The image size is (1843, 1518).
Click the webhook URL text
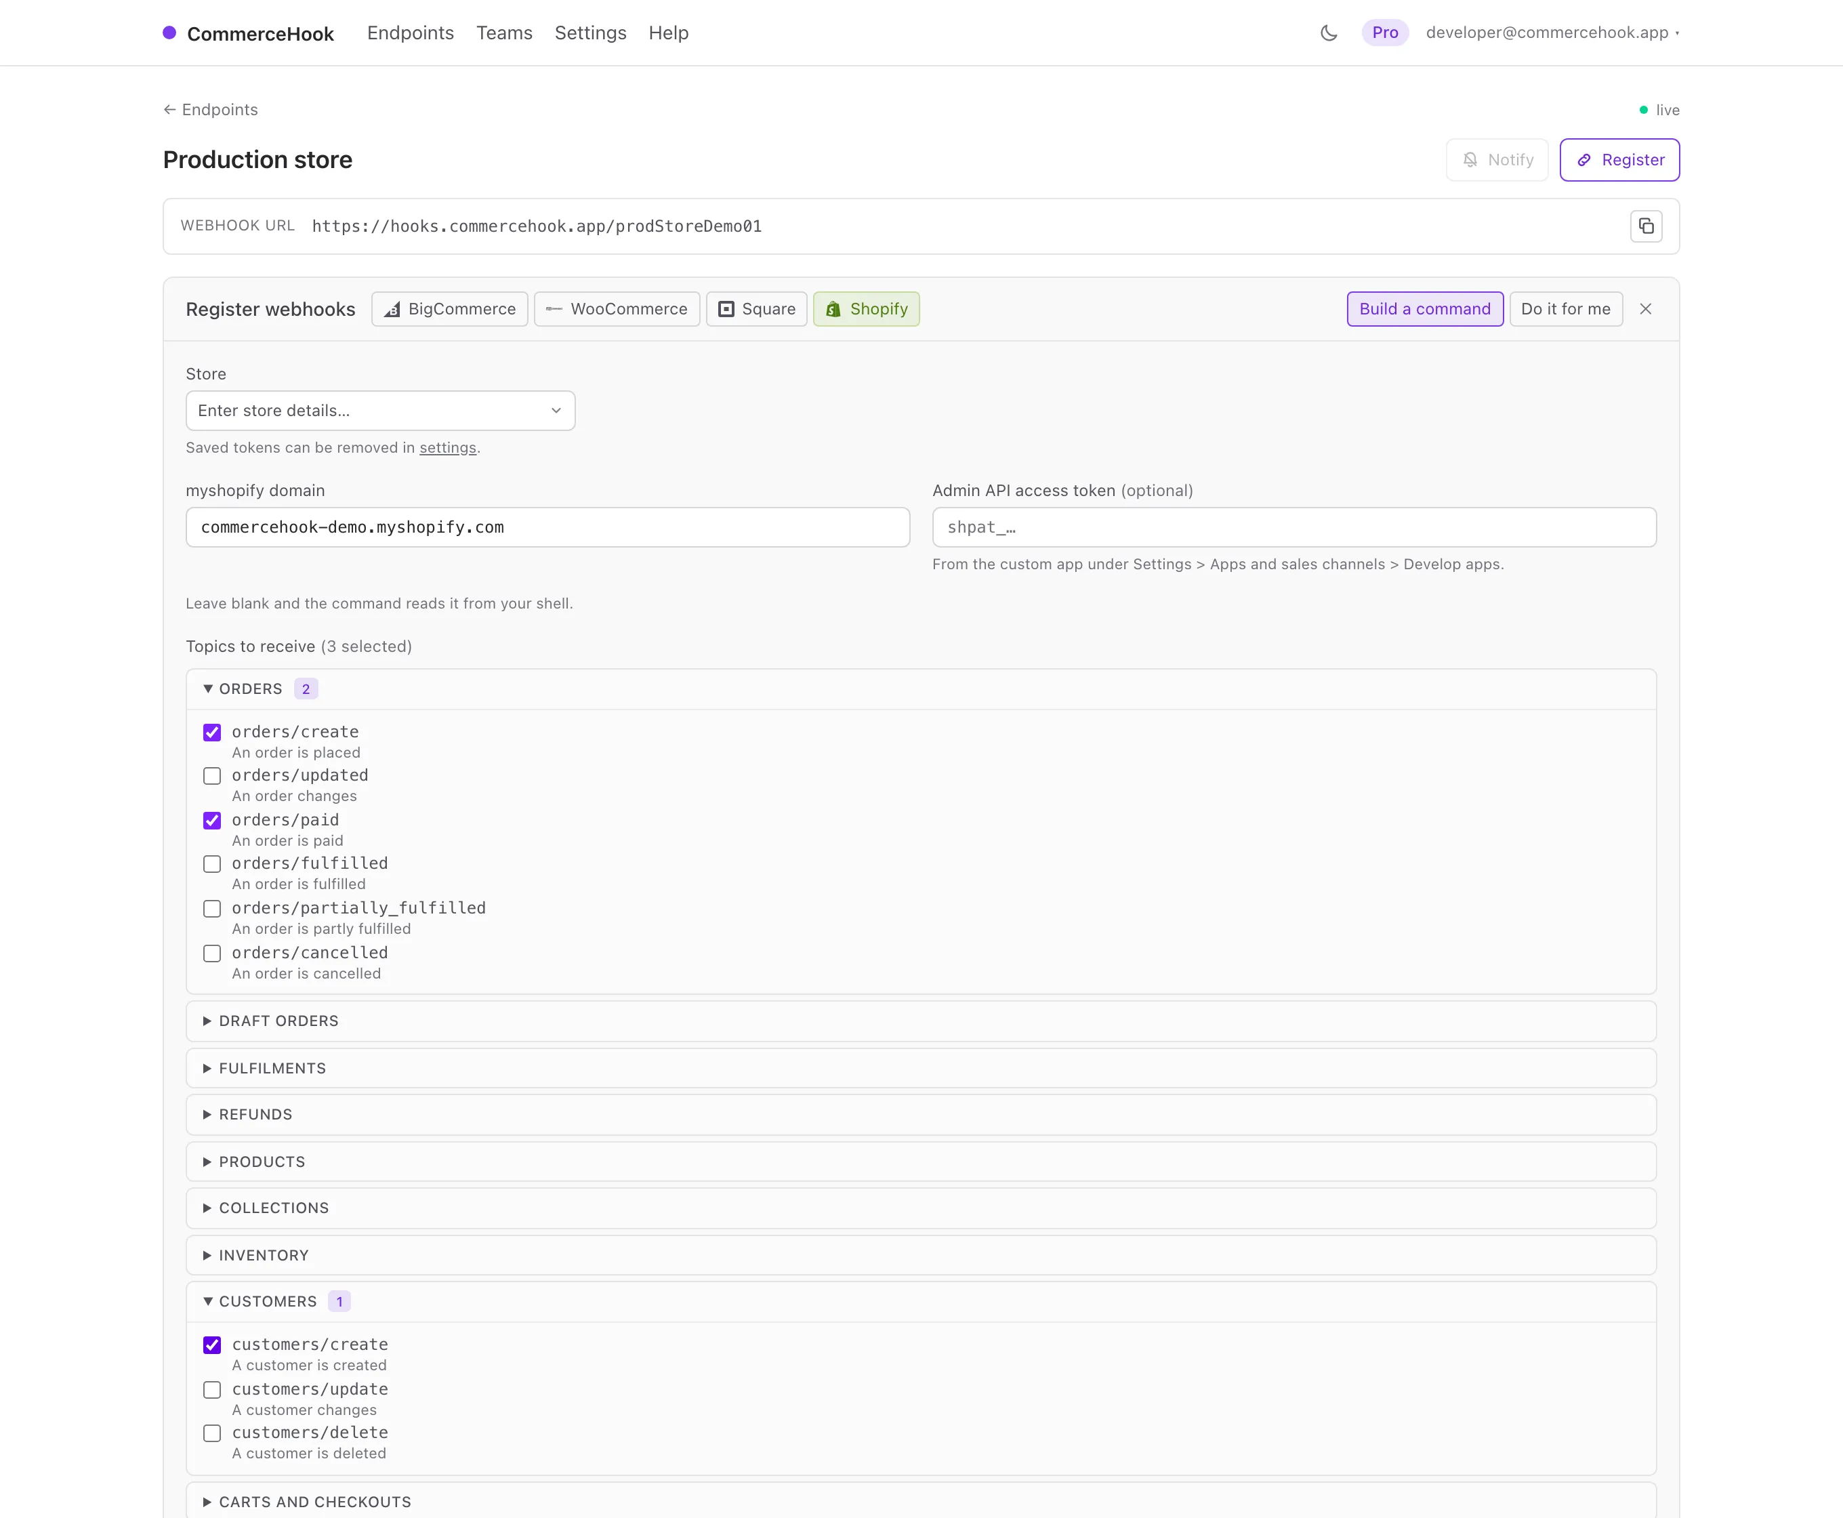(537, 226)
